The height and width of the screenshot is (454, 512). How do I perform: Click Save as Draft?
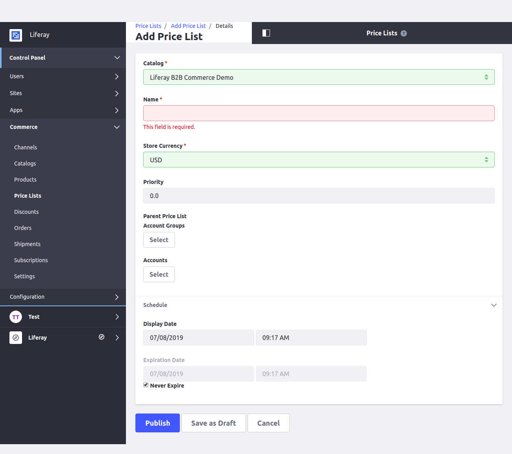(214, 423)
